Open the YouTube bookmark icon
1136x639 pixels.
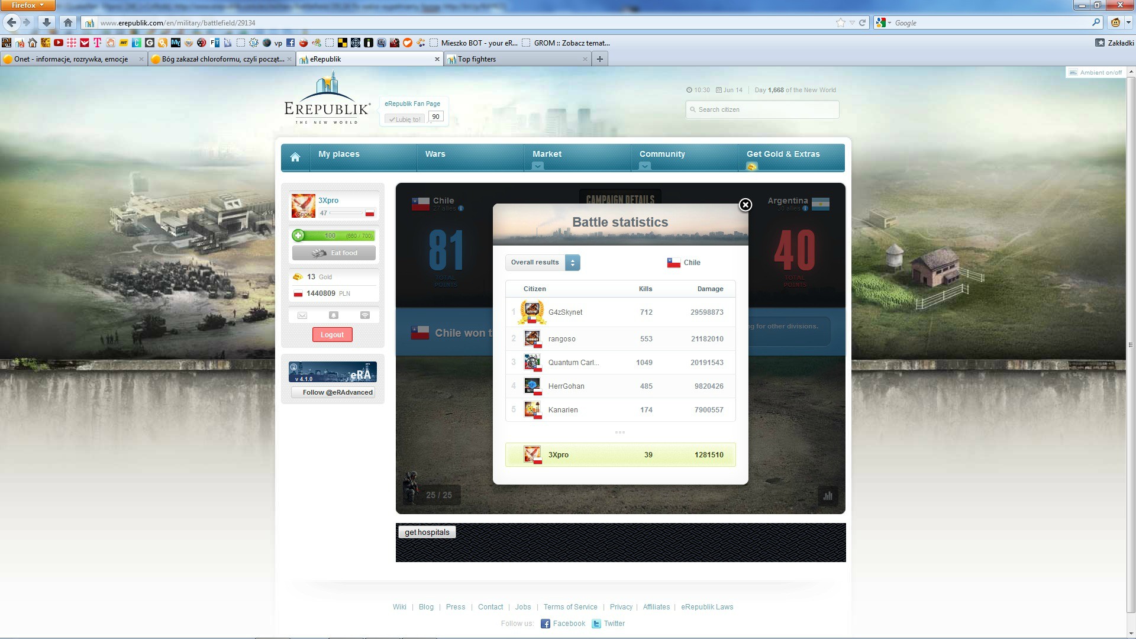pos(58,43)
